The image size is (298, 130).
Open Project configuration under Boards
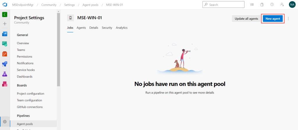[30, 94]
